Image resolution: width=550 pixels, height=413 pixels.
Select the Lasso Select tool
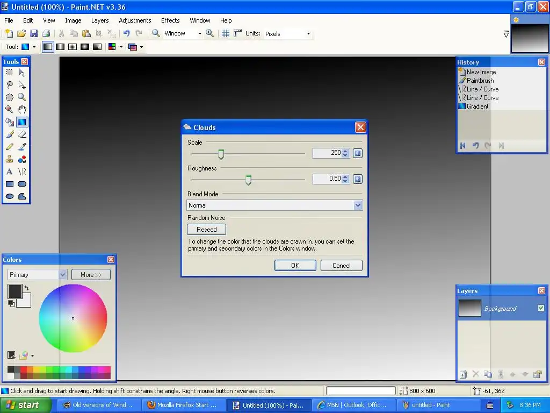pos(10,85)
